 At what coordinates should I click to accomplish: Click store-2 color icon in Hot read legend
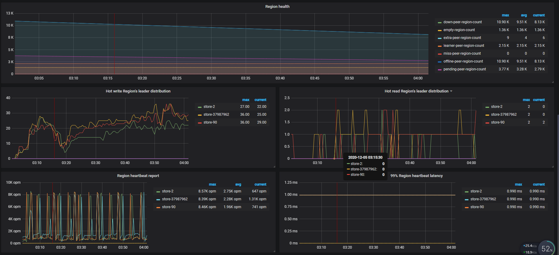pyautogui.click(x=487, y=107)
